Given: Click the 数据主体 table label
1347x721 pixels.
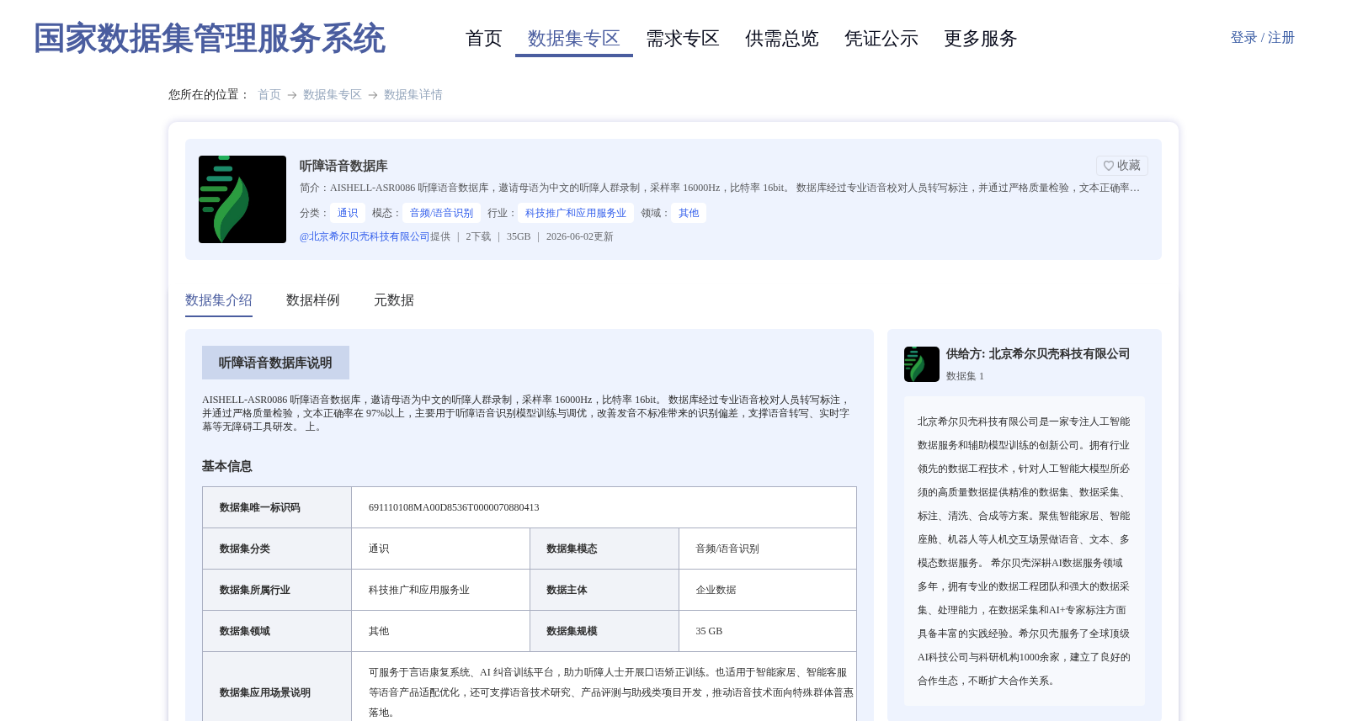Looking at the screenshot, I should (567, 590).
